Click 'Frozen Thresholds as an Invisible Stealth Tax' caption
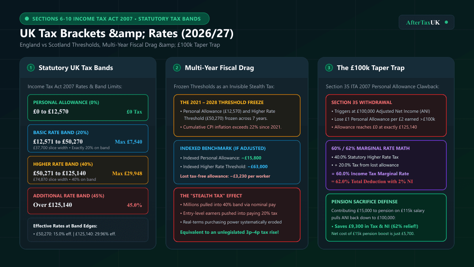 point(223,86)
